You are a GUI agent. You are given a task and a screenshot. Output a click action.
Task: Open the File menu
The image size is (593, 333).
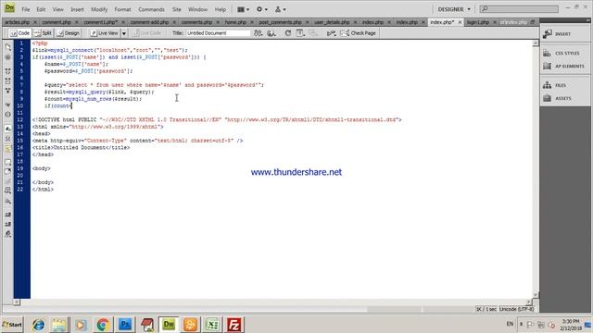pos(26,9)
